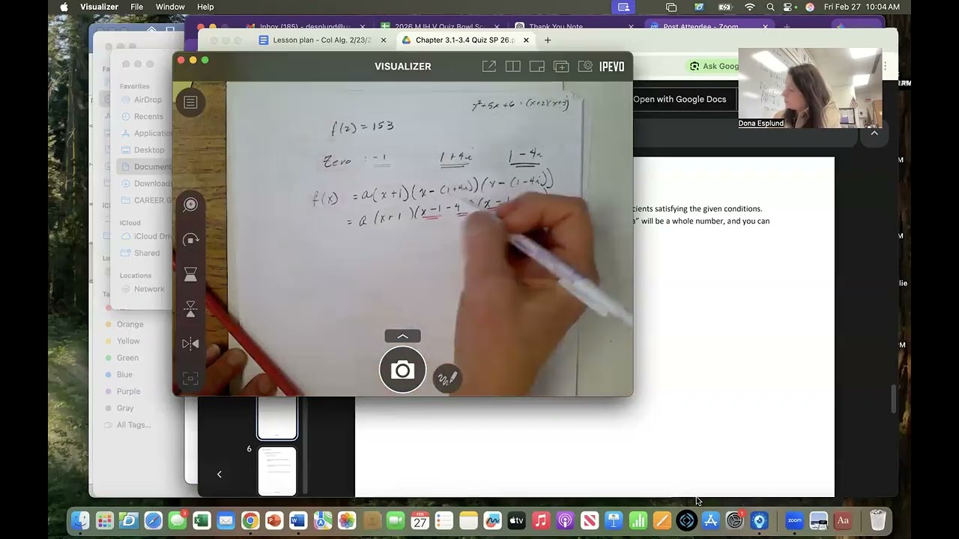
Task: Click the Wi-Fi status icon
Action: 750,7
